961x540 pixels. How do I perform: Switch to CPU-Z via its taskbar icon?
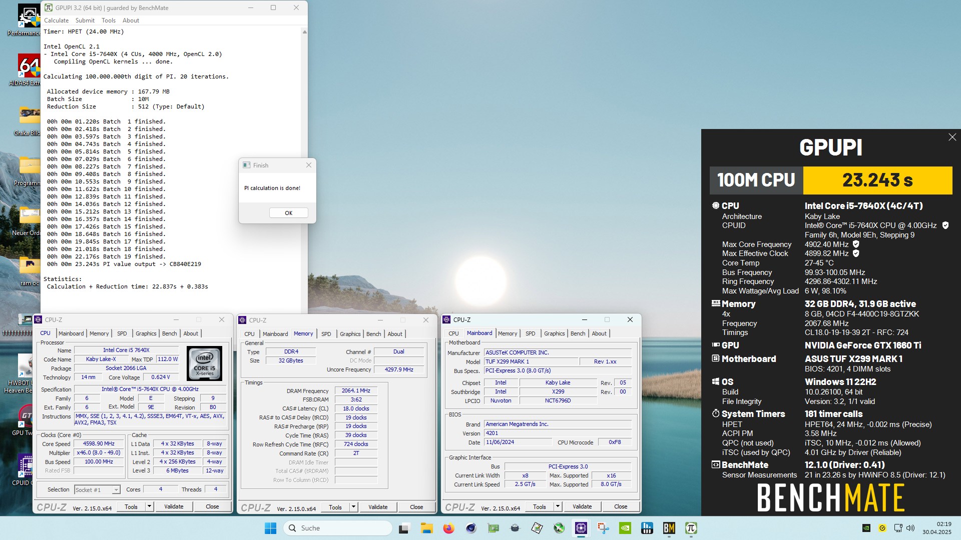point(581,528)
